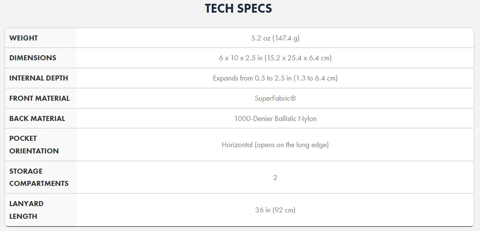Click the (1.3 to 6.4 cm) metric depth text
The height and width of the screenshot is (231, 480).
pyautogui.click(x=316, y=78)
